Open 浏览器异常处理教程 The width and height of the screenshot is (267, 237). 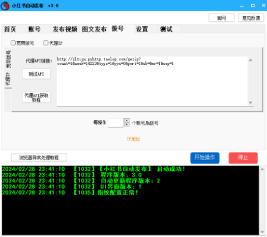click(x=39, y=157)
